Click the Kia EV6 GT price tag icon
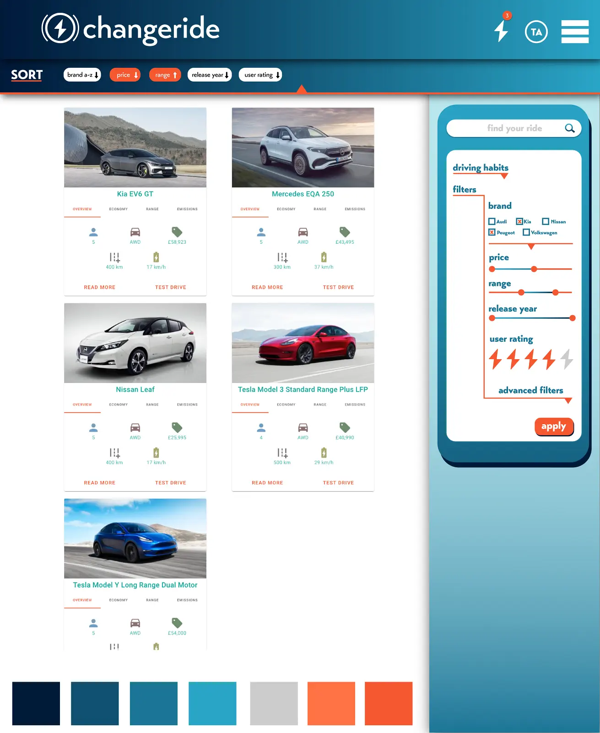600x733 pixels. 177,232
